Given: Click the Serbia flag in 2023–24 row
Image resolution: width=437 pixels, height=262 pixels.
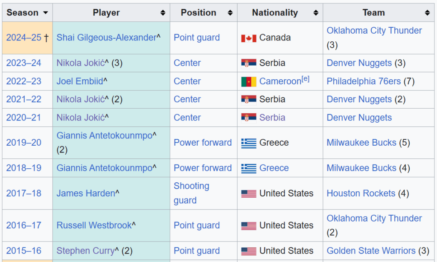Looking at the screenshot, I should click(x=249, y=63).
